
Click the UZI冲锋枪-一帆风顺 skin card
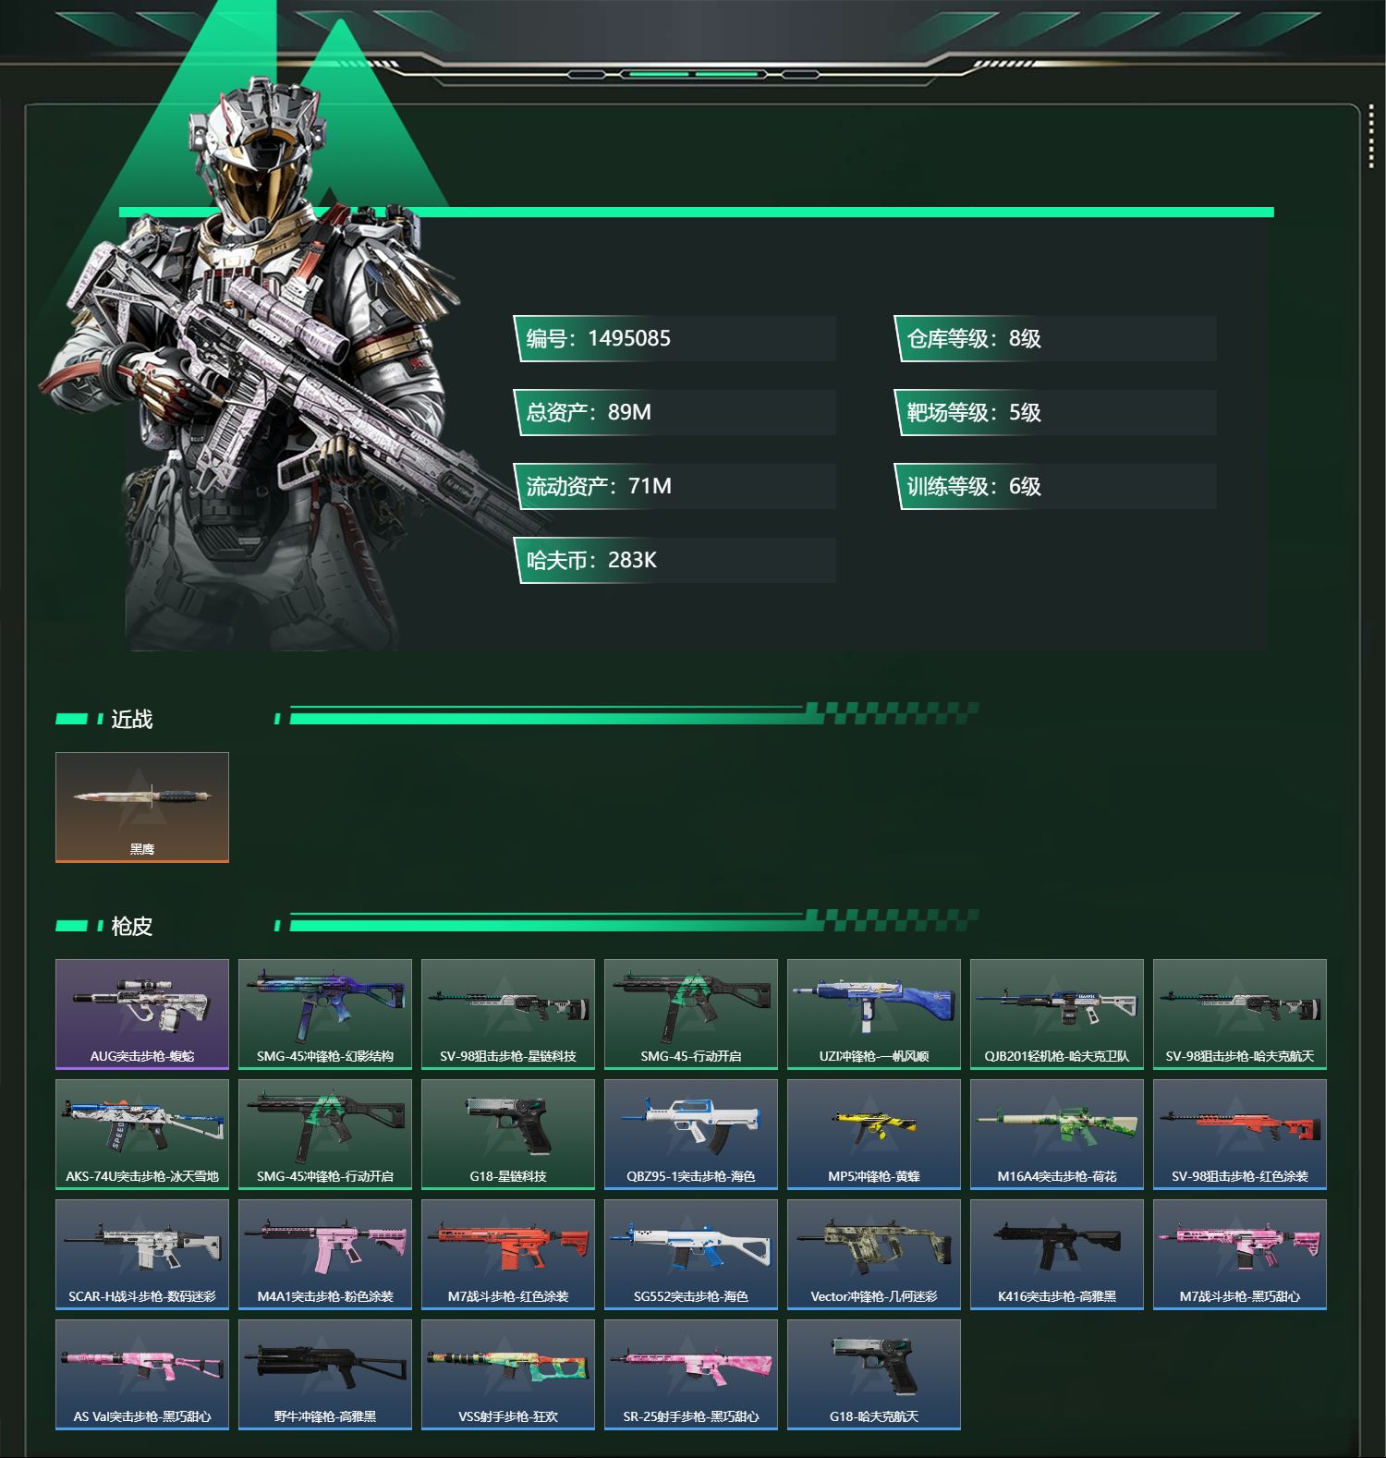click(x=874, y=1015)
